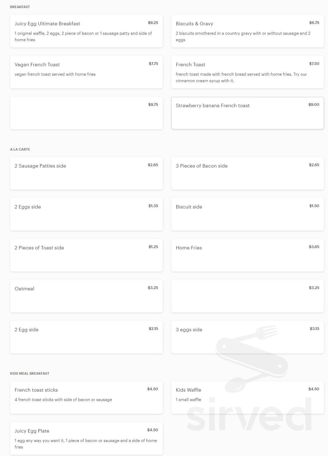Choose the 3 eggs side item
This screenshot has width=328, height=456.
247,337
